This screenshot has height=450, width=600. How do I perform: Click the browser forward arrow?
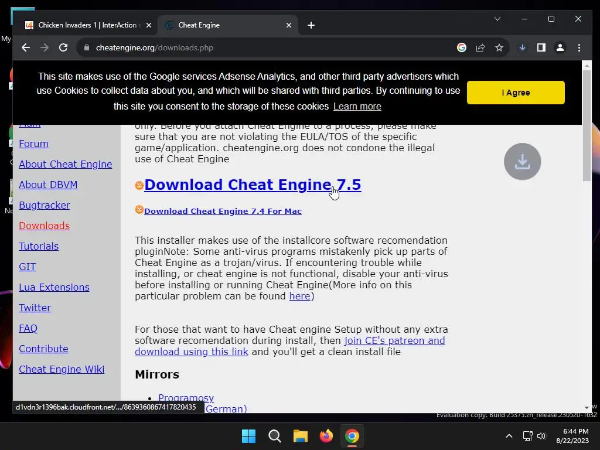pyautogui.click(x=45, y=47)
